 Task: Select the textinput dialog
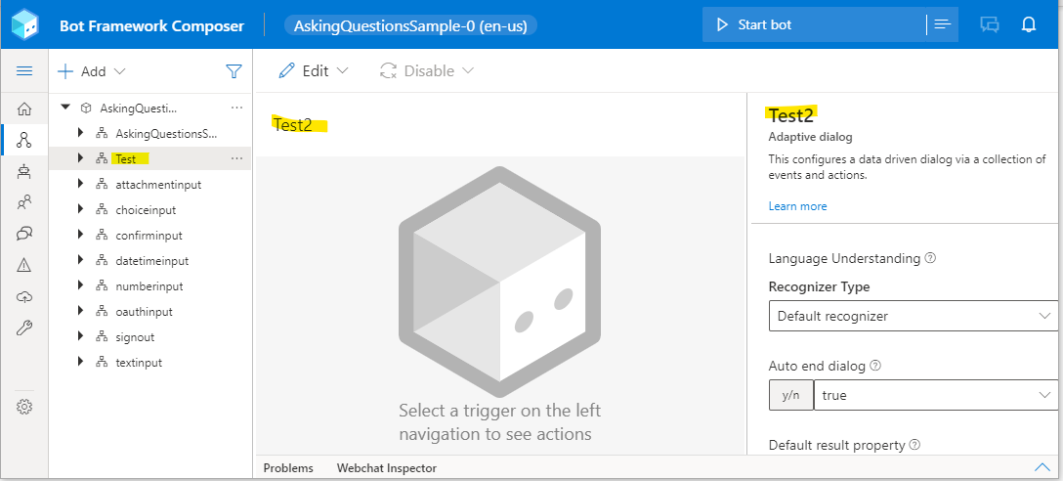[x=139, y=363]
